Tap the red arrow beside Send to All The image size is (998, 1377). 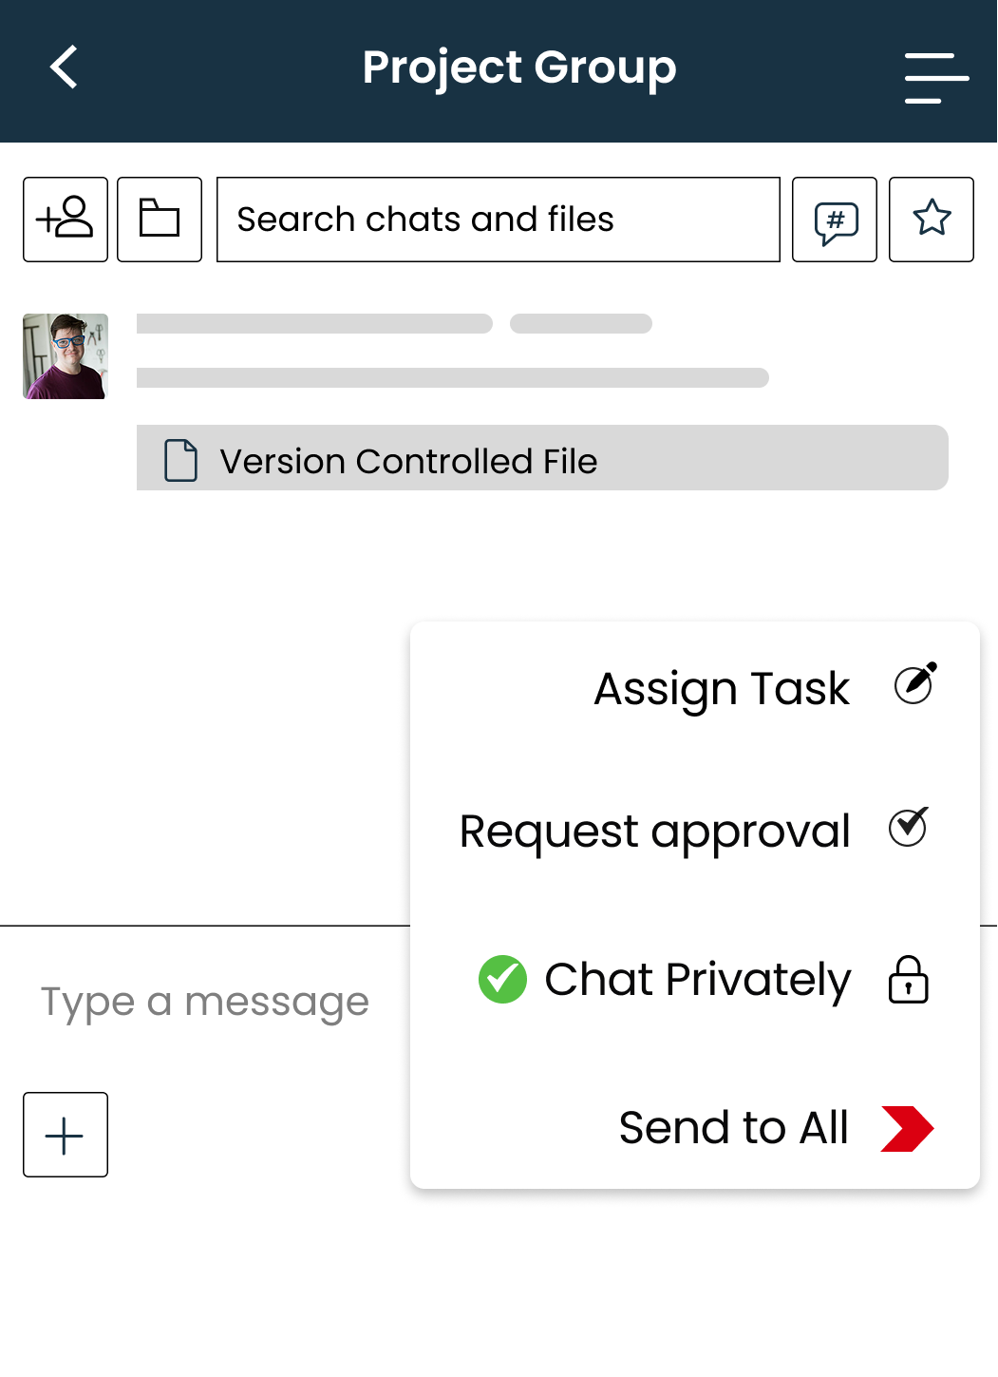click(908, 1128)
